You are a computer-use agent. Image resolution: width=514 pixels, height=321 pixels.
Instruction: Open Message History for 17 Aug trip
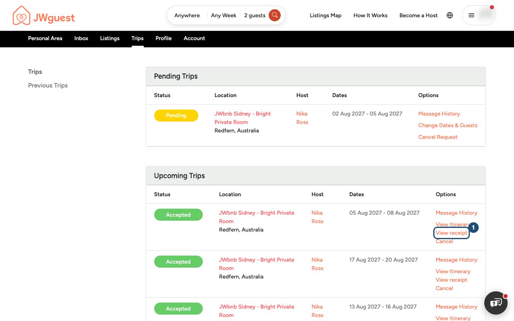(457, 260)
